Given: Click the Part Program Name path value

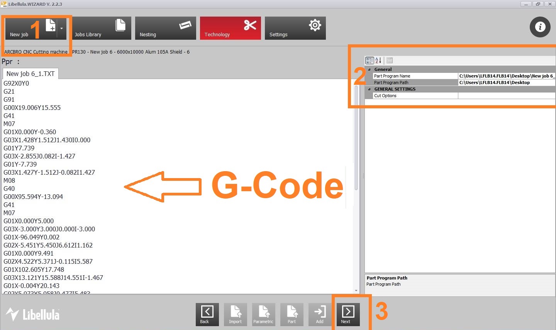Looking at the screenshot, I should click(507, 76).
